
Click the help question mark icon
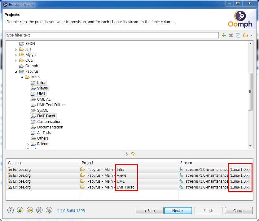[x=11, y=210]
